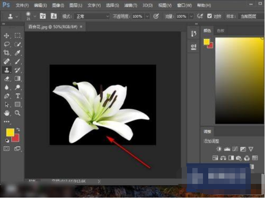This screenshot has height=199, width=265.
Task: Enable airbrush-style build-up effects
Action: [200, 16]
